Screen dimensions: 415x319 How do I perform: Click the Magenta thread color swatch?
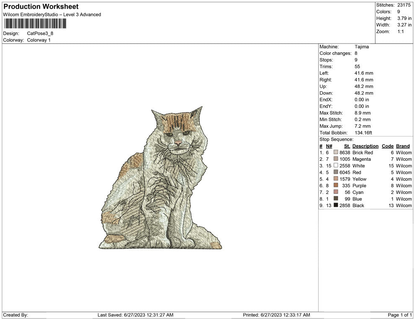click(x=336, y=159)
